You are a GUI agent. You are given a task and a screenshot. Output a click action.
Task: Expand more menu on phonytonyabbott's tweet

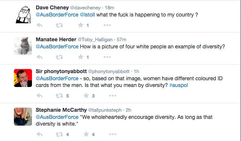coord(113,96)
